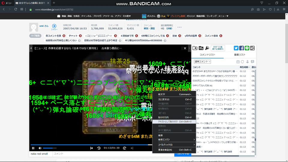This screenshot has height=162, width=288.
Task: Open the megaphone promotion icon
Action: click(x=207, y=48)
